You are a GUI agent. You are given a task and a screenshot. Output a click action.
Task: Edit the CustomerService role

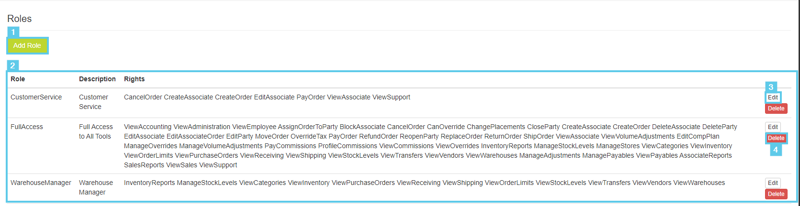point(773,98)
